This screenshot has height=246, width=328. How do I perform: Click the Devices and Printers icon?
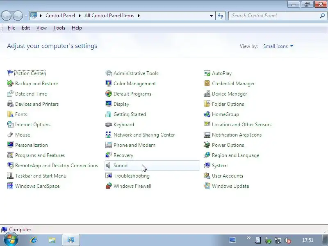pyautogui.click(x=10, y=104)
